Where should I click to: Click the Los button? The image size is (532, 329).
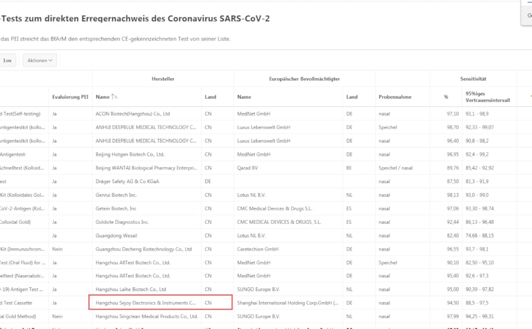pyautogui.click(x=8, y=60)
